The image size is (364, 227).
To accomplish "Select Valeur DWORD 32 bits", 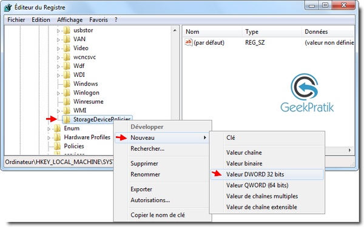I will tap(267, 174).
